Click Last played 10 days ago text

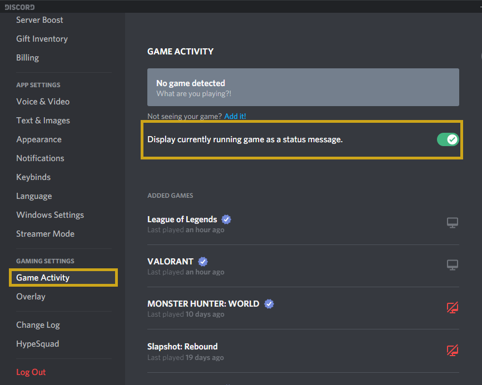point(186,314)
